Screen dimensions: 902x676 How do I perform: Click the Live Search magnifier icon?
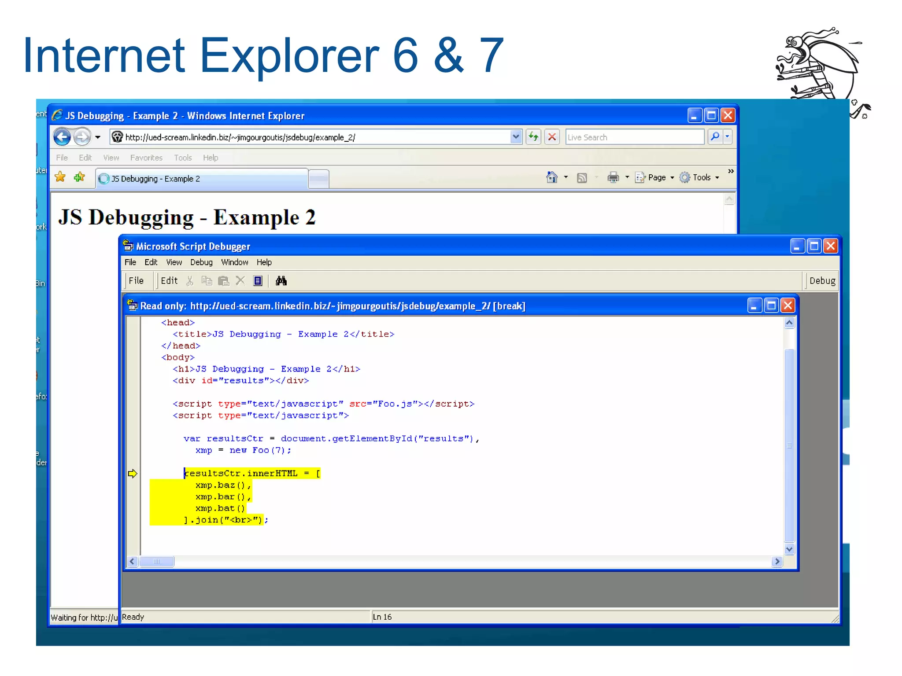[715, 137]
